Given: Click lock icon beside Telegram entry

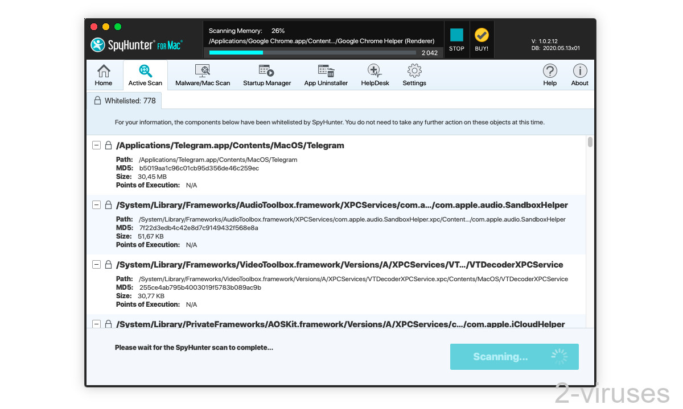Looking at the screenshot, I should click(x=108, y=145).
